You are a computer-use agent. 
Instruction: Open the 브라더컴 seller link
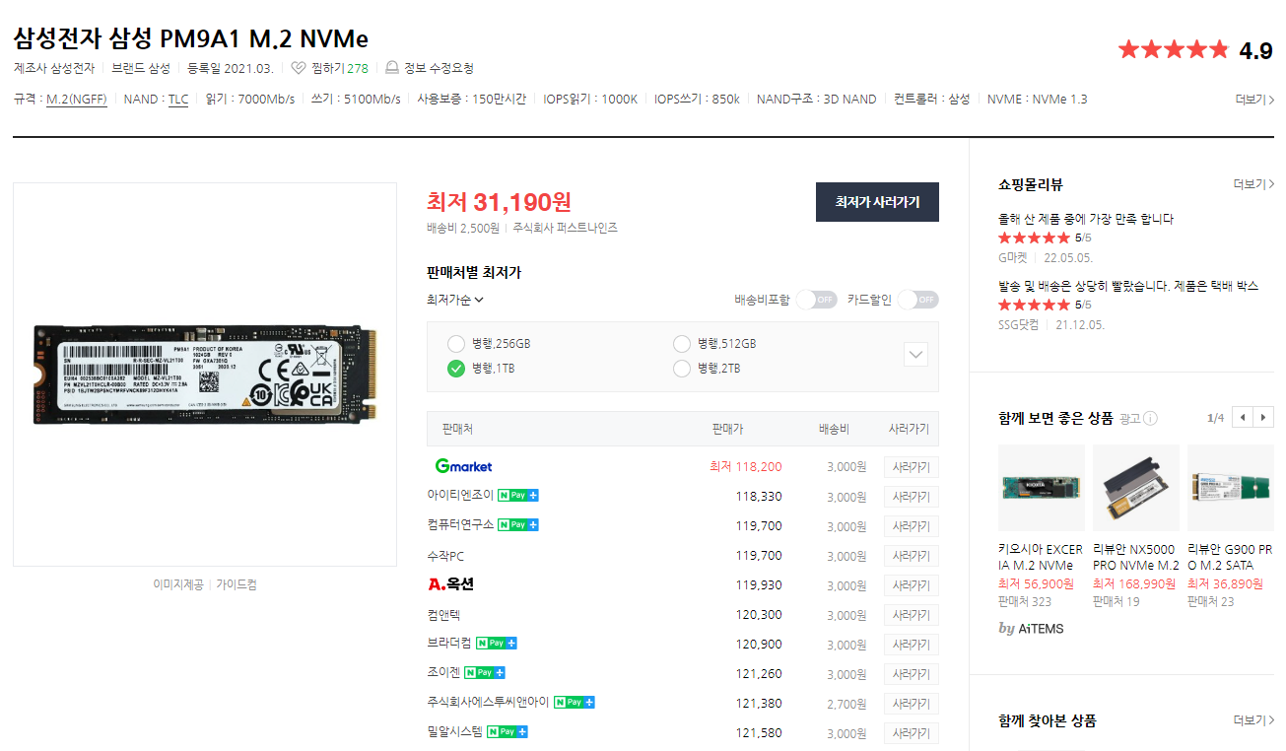pyautogui.click(x=449, y=644)
